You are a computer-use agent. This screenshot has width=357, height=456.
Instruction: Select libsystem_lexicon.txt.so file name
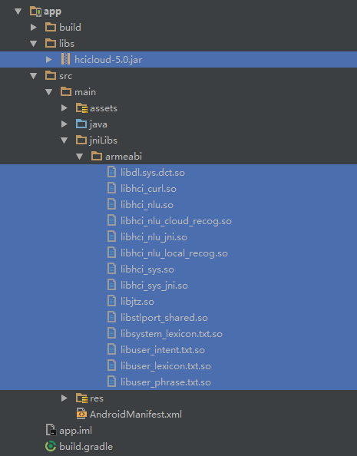(172, 334)
